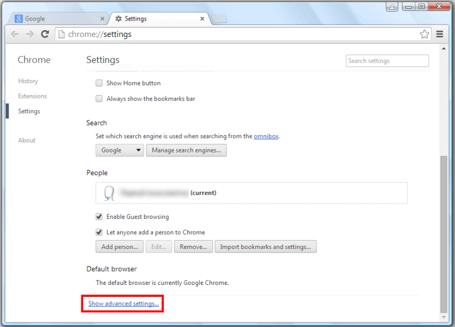Click the Search section heading

(x=97, y=123)
